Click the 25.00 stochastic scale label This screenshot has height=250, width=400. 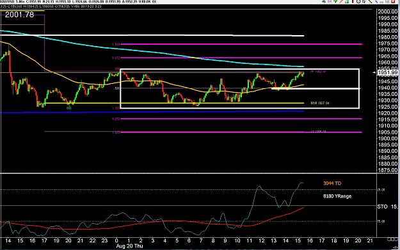click(x=381, y=190)
